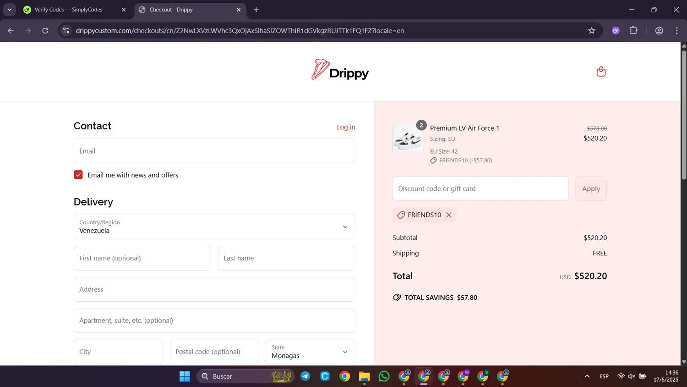The height and width of the screenshot is (387, 687).
Task: Close the Verify Codes tab
Action: 123,10
